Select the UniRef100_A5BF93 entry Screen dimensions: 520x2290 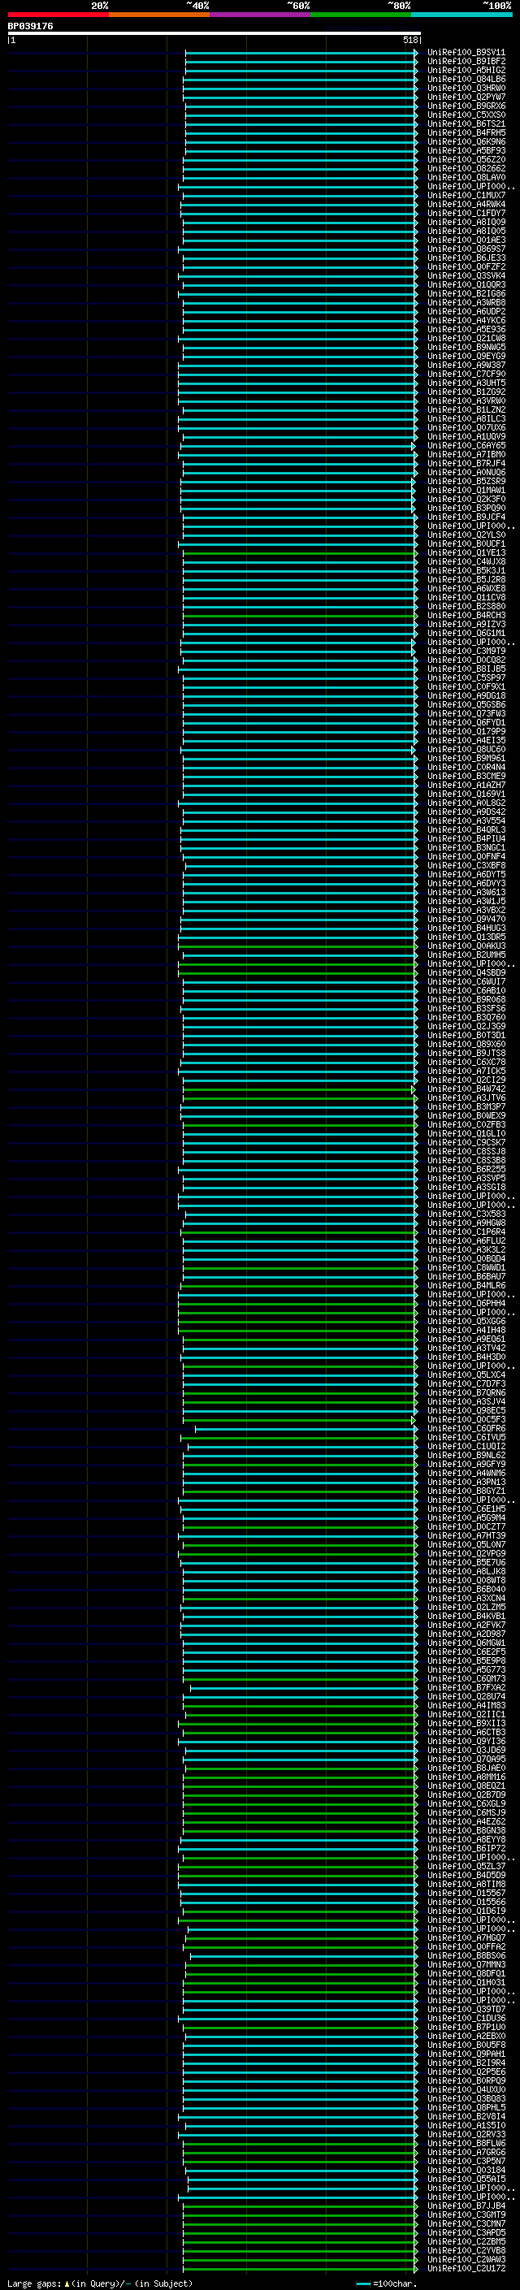[x=466, y=150]
